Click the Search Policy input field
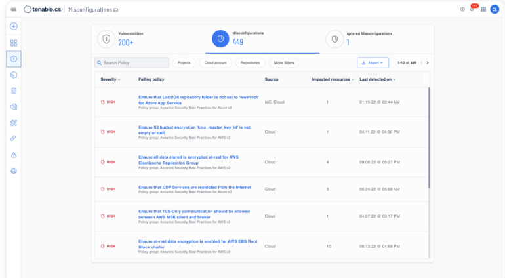 (132, 63)
